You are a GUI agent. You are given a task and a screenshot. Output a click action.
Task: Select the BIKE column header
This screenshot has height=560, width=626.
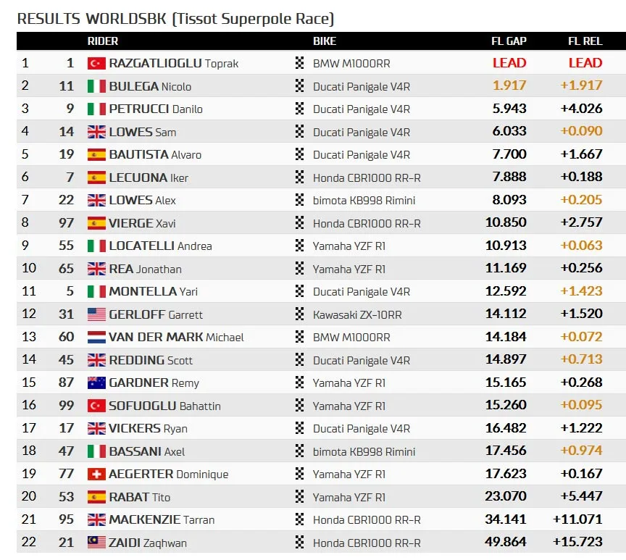click(x=324, y=41)
